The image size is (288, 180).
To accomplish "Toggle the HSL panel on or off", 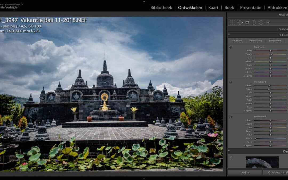I will coord(229,34).
